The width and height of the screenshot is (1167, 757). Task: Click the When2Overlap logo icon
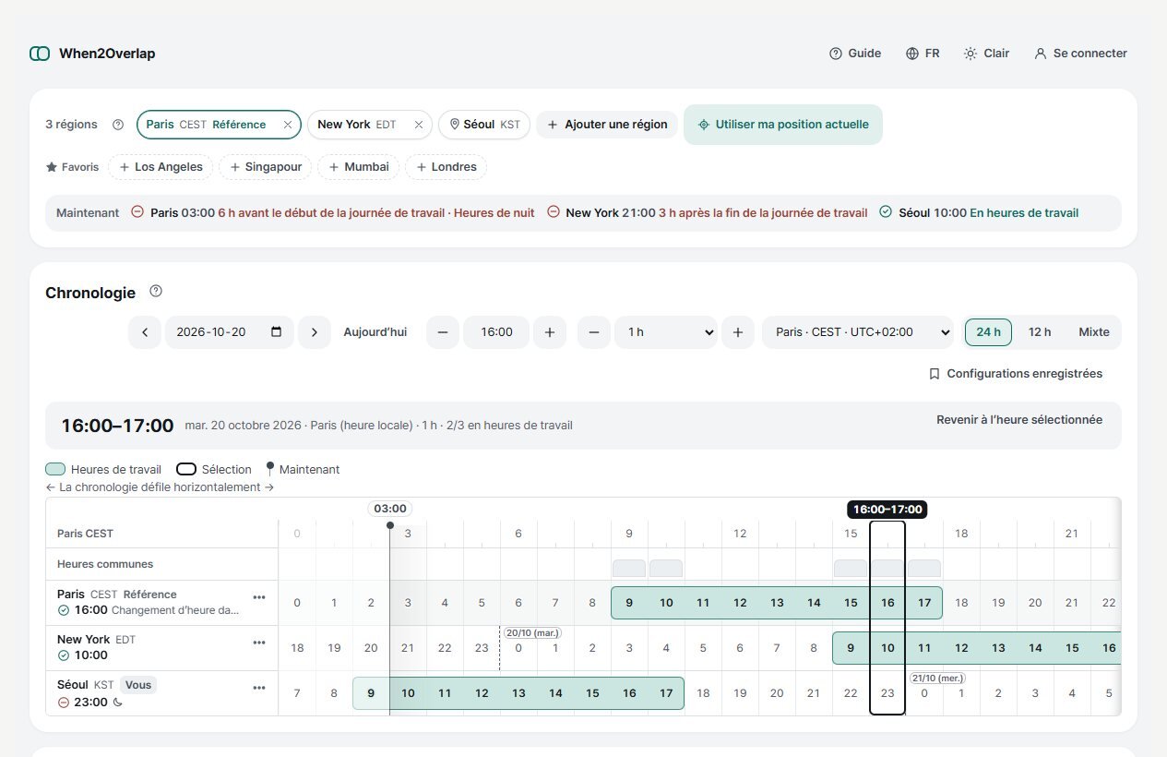tap(40, 54)
